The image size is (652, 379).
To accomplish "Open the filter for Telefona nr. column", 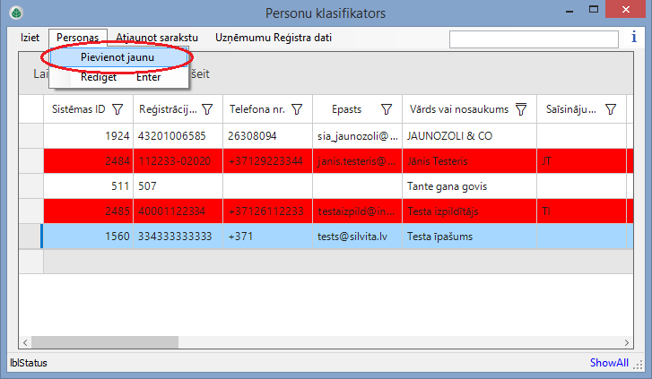I will [297, 109].
